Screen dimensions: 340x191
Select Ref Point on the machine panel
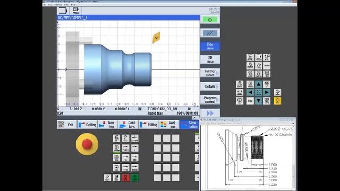134,138
